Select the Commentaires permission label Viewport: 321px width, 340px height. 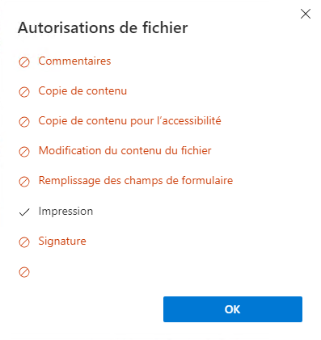[74, 61]
